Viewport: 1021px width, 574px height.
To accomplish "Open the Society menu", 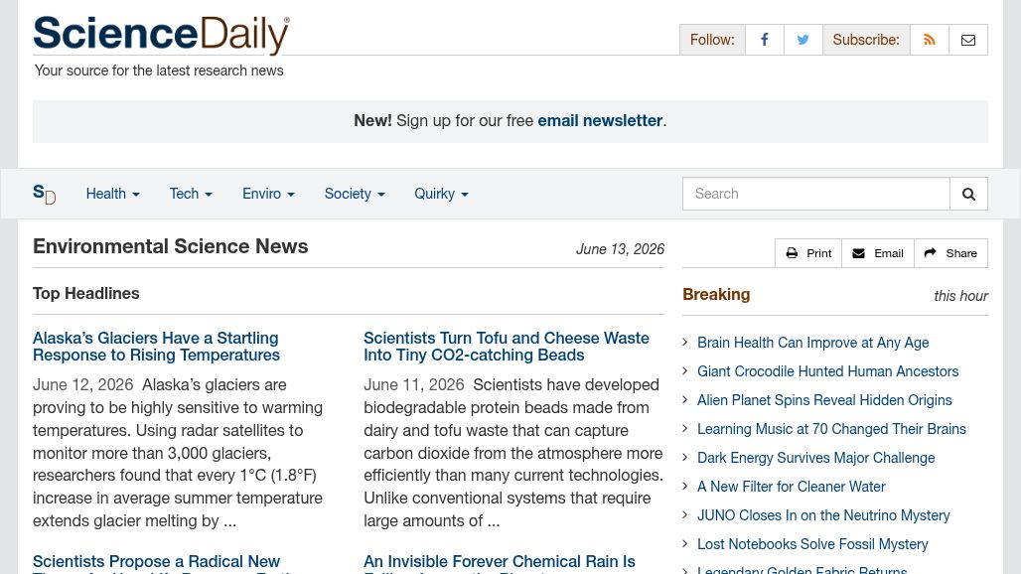I will (355, 194).
